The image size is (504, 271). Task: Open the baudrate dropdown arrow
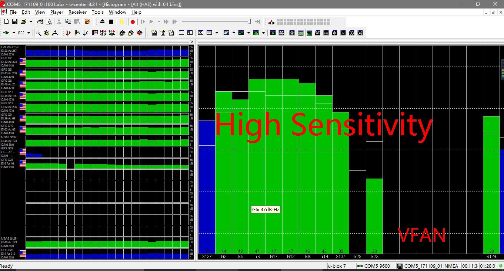click(x=29, y=33)
